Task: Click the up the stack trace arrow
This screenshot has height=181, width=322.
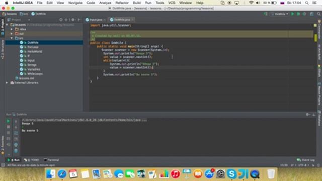Action: point(16,121)
